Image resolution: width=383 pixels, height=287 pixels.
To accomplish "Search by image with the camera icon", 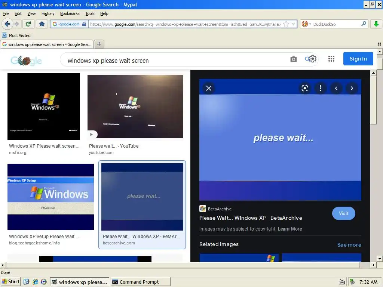I will pyautogui.click(x=293, y=59).
